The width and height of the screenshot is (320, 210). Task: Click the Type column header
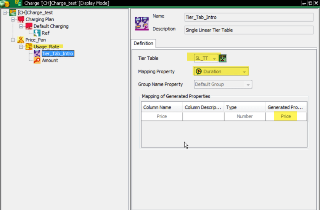245,107
